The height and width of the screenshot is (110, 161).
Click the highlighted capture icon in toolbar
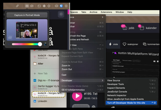(27, 6)
